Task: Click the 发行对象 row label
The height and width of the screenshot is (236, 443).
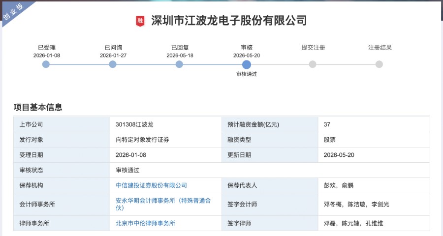Action: 31,140
